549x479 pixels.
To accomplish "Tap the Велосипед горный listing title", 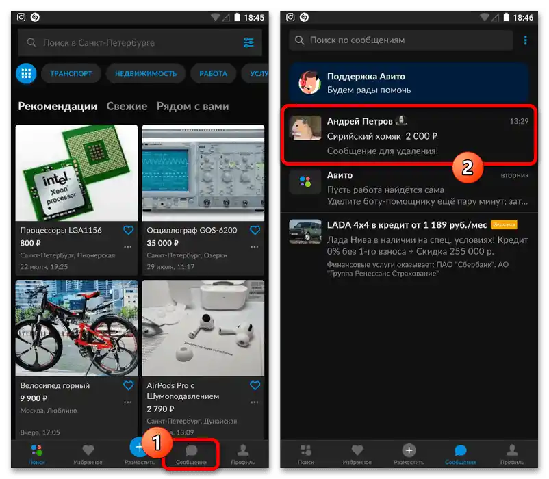I will click(x=55, y=385).
